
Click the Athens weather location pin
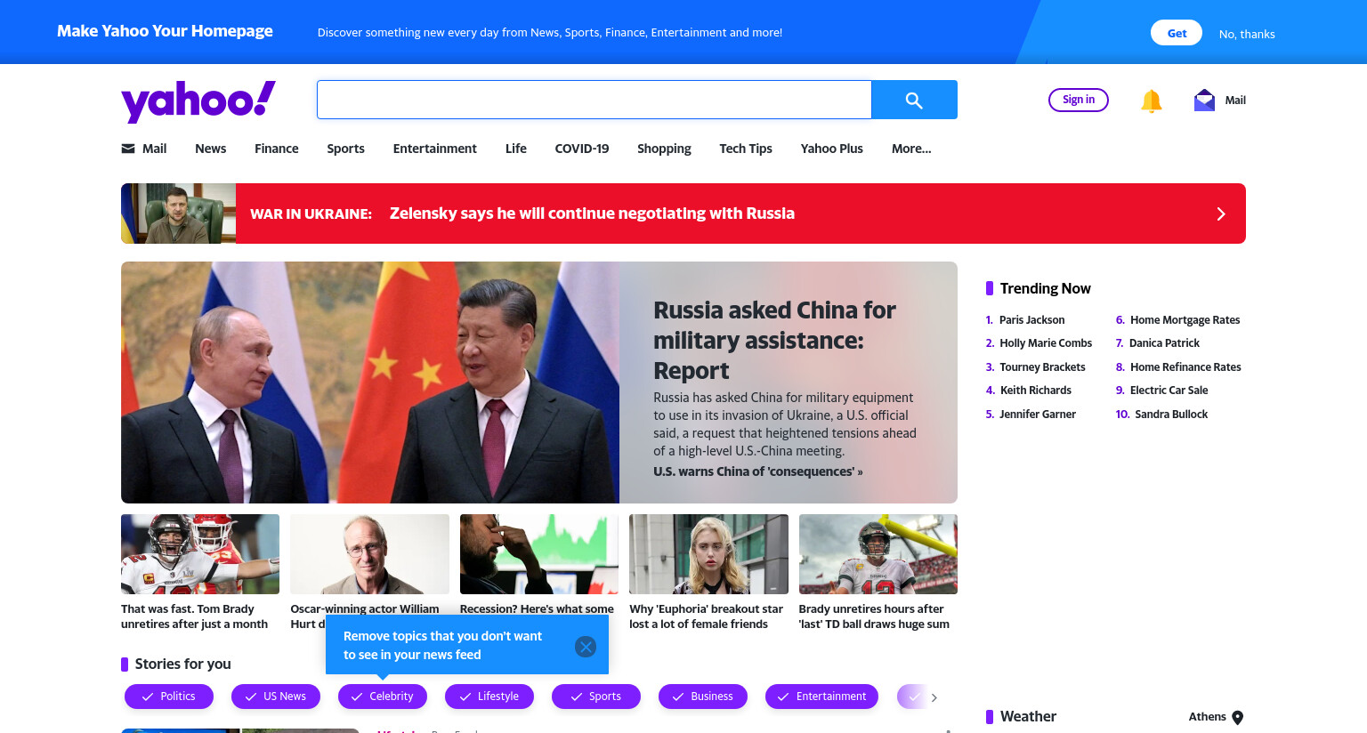tap(1237, 718)
